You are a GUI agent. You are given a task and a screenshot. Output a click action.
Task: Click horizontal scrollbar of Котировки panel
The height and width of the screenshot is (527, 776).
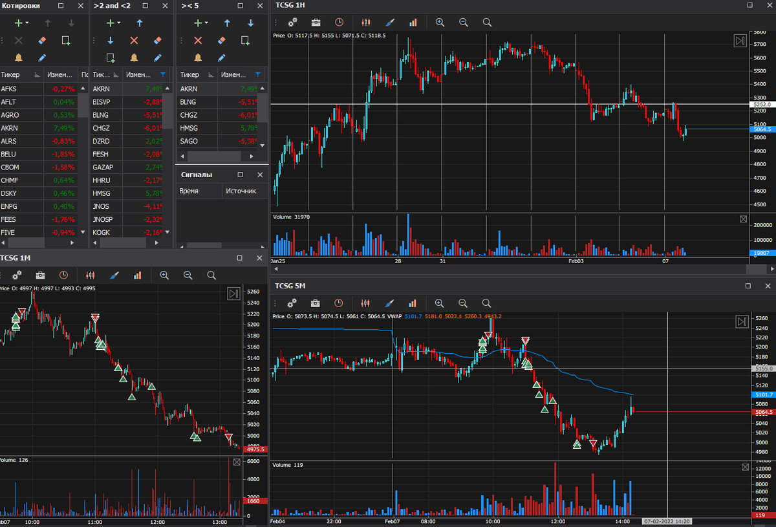click(26, 243)
